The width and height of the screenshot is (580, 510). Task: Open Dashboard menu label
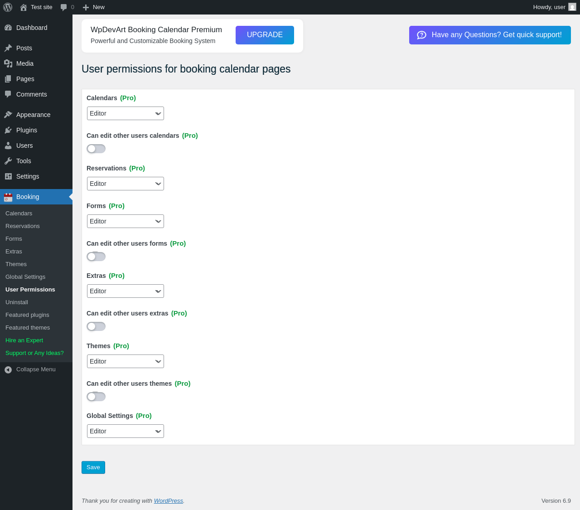point(32,28)
